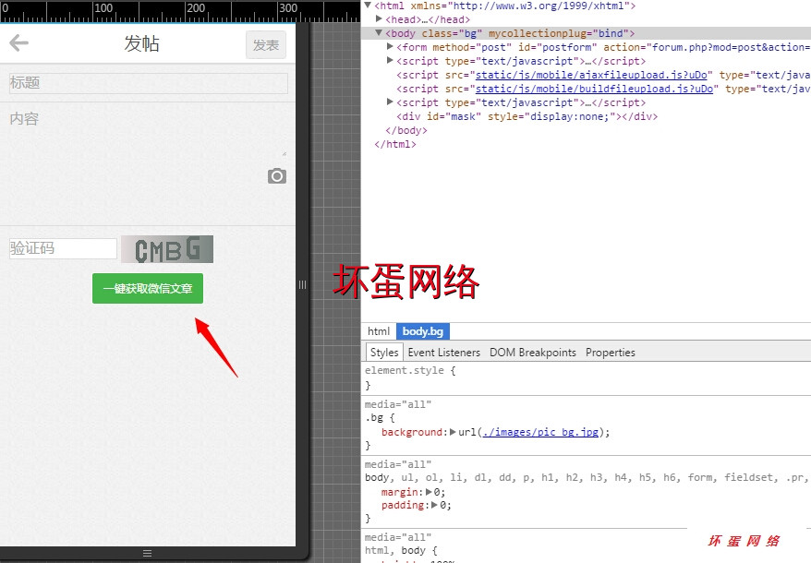The height and width of the screenshot is (563, 811).
Task: Click the 标题 title input field
Action: click(x=149, y=83)
